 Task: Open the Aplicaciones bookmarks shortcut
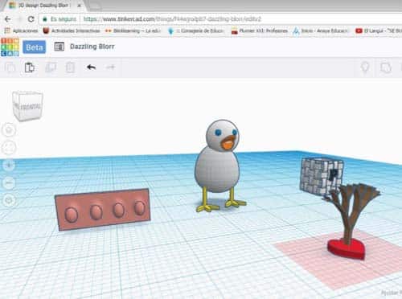click(x=22, y=31)
